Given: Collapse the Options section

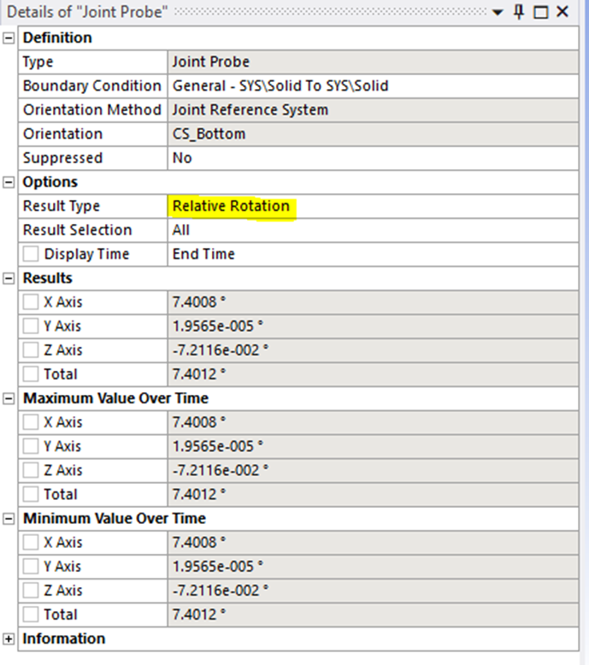Looking at the screenshot, I should pyautogui.click(x=9, y=182).
